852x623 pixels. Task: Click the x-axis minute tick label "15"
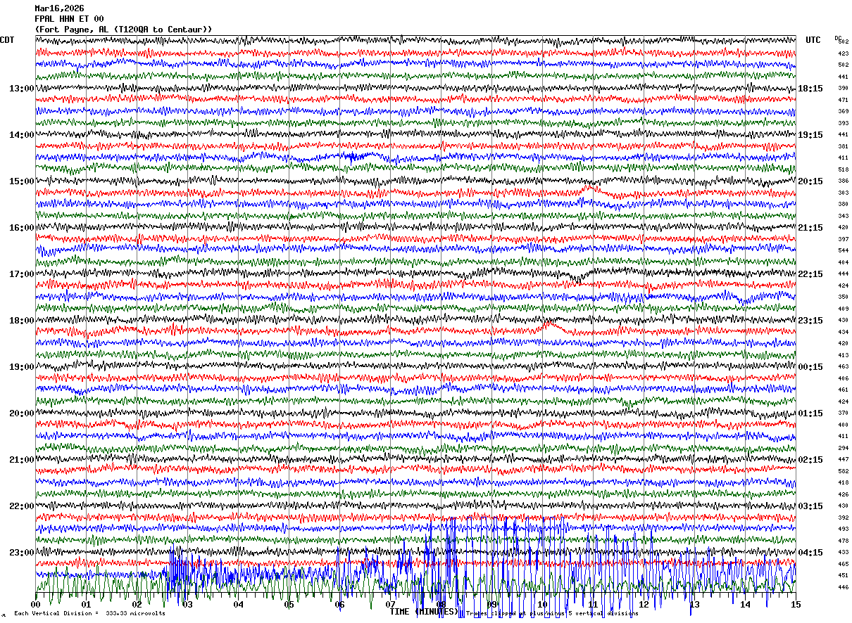click(796, 605)
